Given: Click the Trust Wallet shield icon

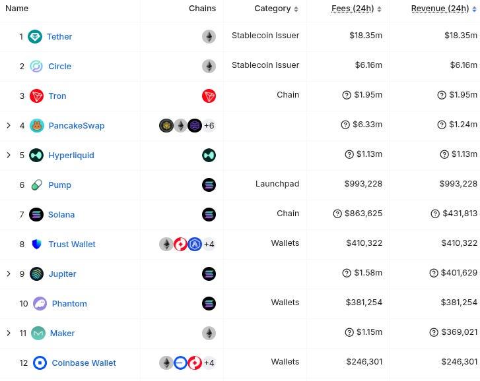Looking at the screenshot, I should tap(37, 245).
